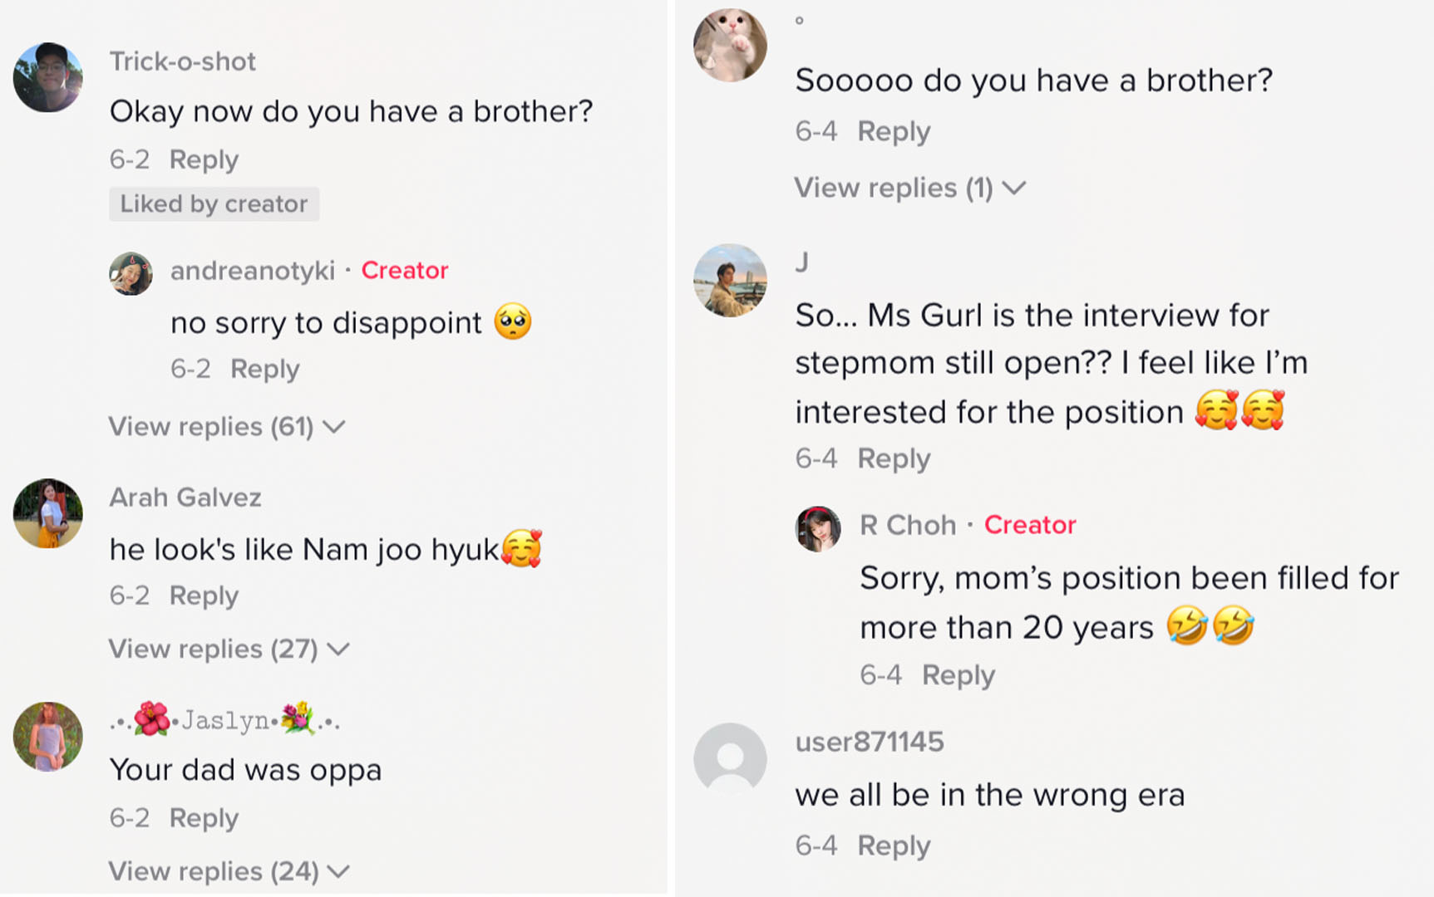This screenshot has height=897, width=1434.
Task: Click user871145's default avatar
Action: [x=730, y=759]
